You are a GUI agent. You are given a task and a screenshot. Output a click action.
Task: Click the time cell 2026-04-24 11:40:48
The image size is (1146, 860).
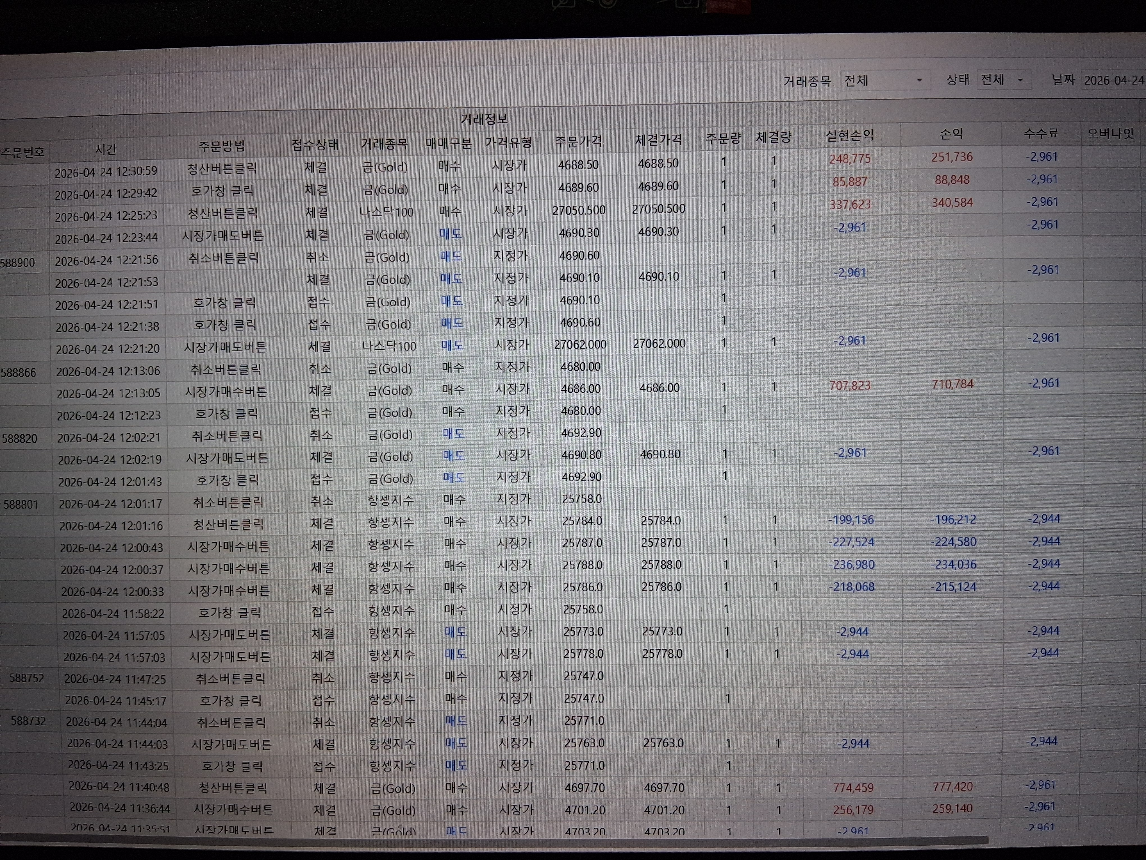119,786
